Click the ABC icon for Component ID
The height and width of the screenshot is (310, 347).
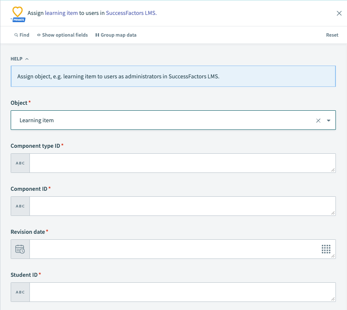click(20, 206)
